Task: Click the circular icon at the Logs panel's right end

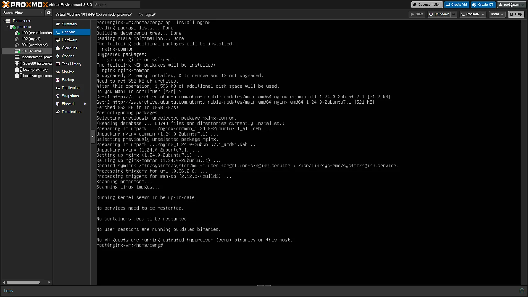Action: [x=522, y=291]
